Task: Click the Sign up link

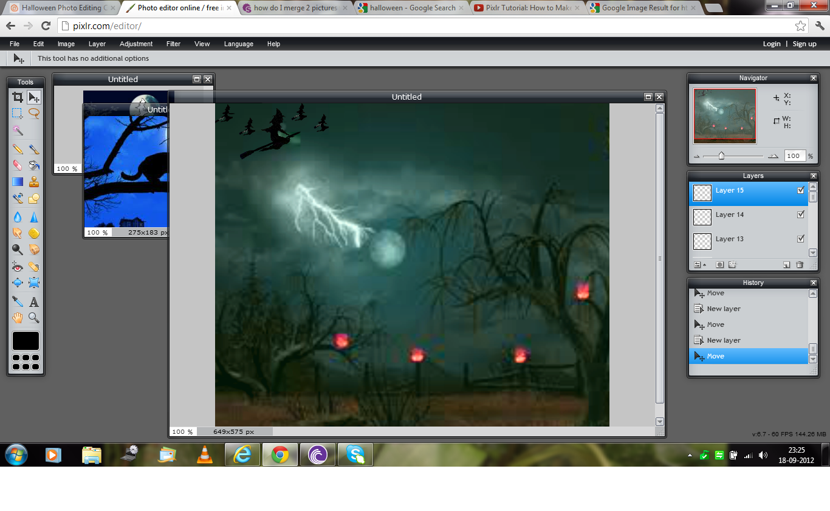Action: click(804, 44)
